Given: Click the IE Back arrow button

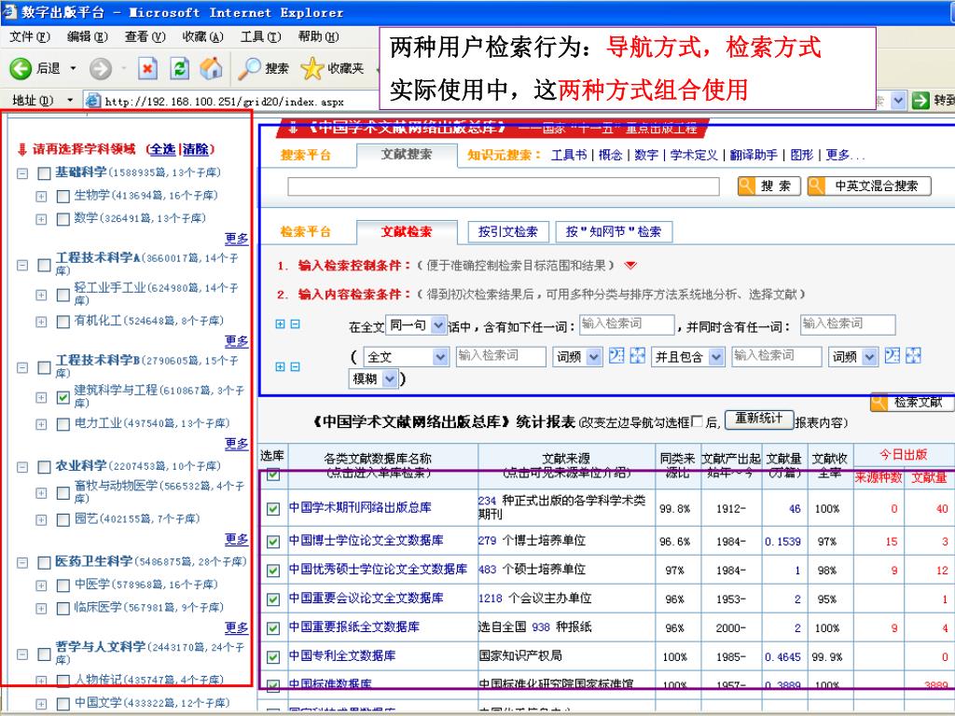Looking at the screenshot, I should point(21,68).
